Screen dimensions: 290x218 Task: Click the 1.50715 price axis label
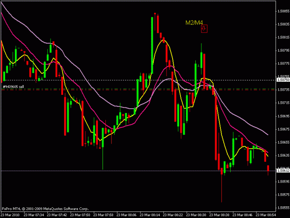pos(284,103)
